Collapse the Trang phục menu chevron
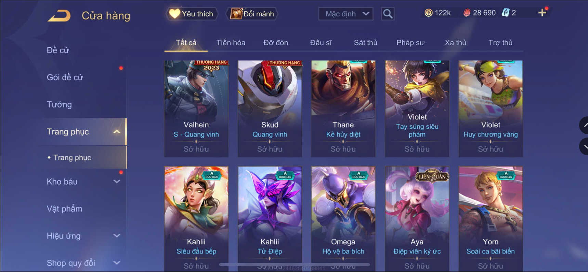This screenshot has width=588, height=272. tap(117, 132)
